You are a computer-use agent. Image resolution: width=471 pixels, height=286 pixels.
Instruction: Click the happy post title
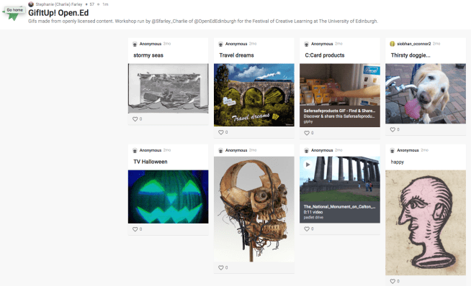click(x=397, y=162)
